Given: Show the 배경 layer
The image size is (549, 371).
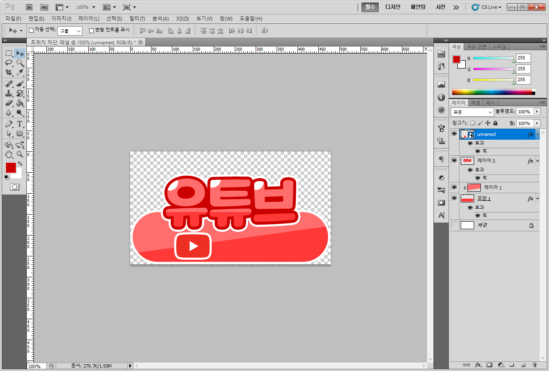Looking at the screenshot, I should click(454, 225).
